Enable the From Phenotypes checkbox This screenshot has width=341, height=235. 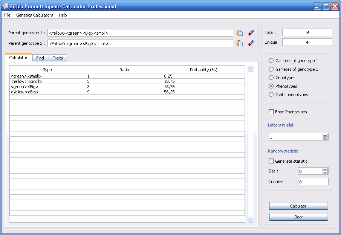coord(271,112)
